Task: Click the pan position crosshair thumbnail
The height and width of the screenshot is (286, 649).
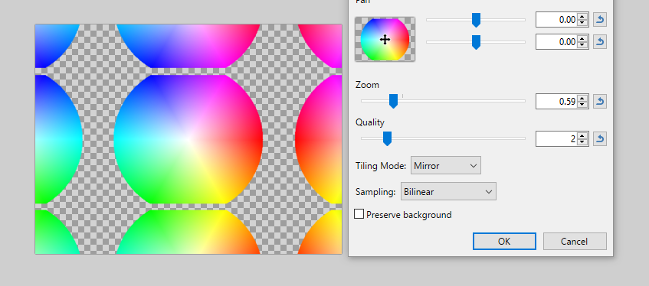Action: coord(385,39)
